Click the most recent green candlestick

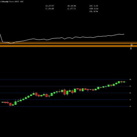click(124, 82)
